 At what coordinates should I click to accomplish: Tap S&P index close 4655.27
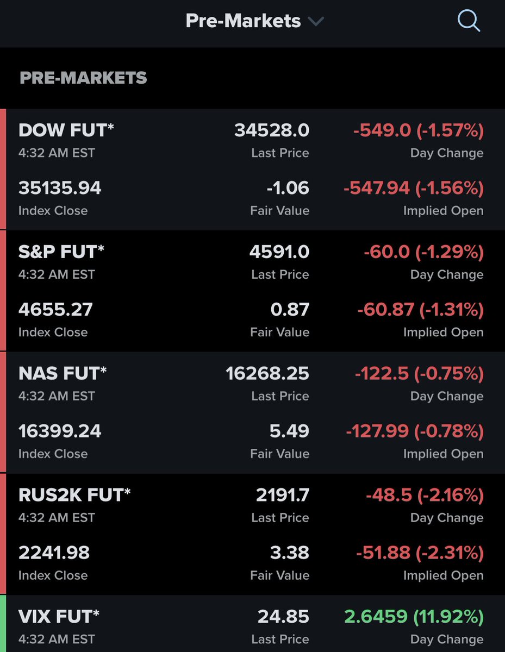(x=55, y=310)
